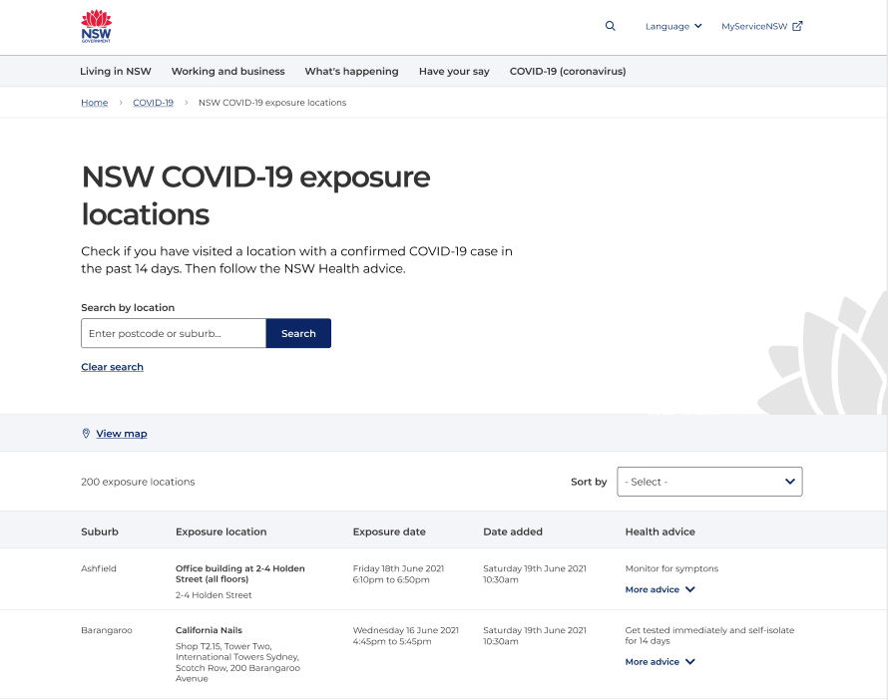
Task: Click the Clear search link
Action: pyautogui.click(x=112, y=367)
